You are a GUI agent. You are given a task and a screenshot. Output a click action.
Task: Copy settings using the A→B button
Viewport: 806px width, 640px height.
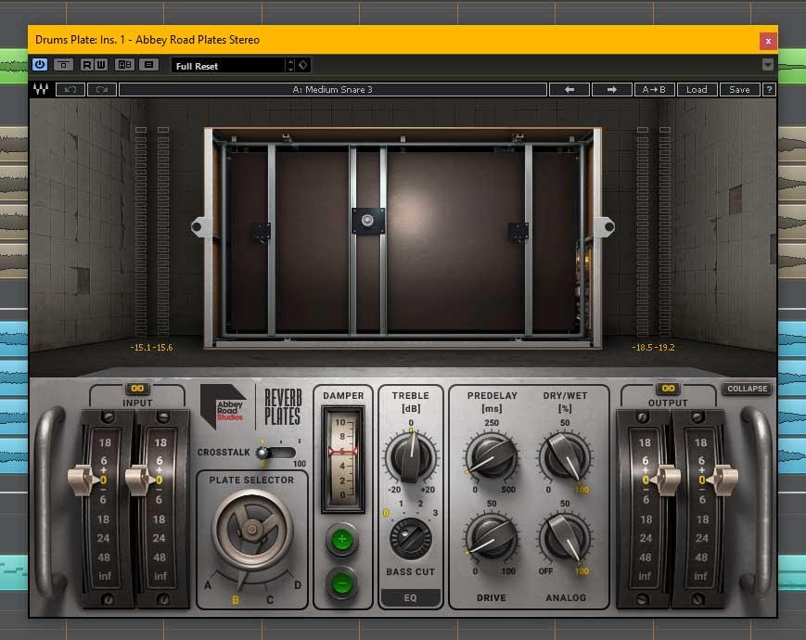click(655, 89)
